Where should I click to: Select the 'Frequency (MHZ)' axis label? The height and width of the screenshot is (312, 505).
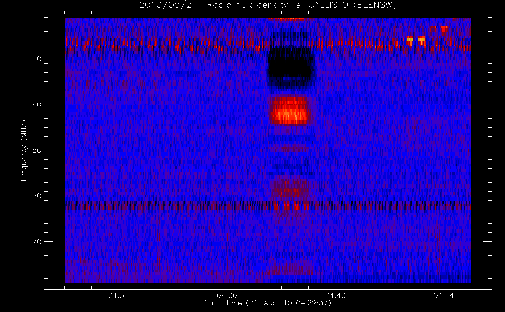tap(24, 150)
